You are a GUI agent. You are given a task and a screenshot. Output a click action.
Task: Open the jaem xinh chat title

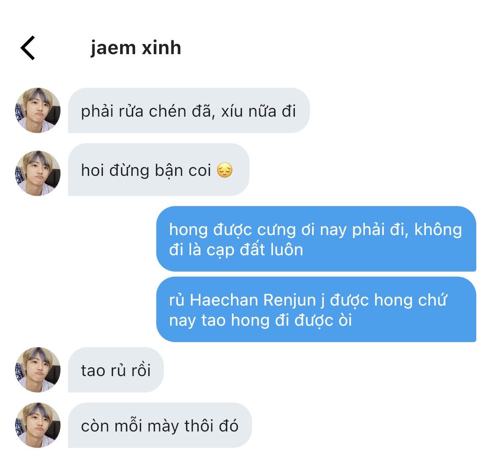tap(136, 48)
